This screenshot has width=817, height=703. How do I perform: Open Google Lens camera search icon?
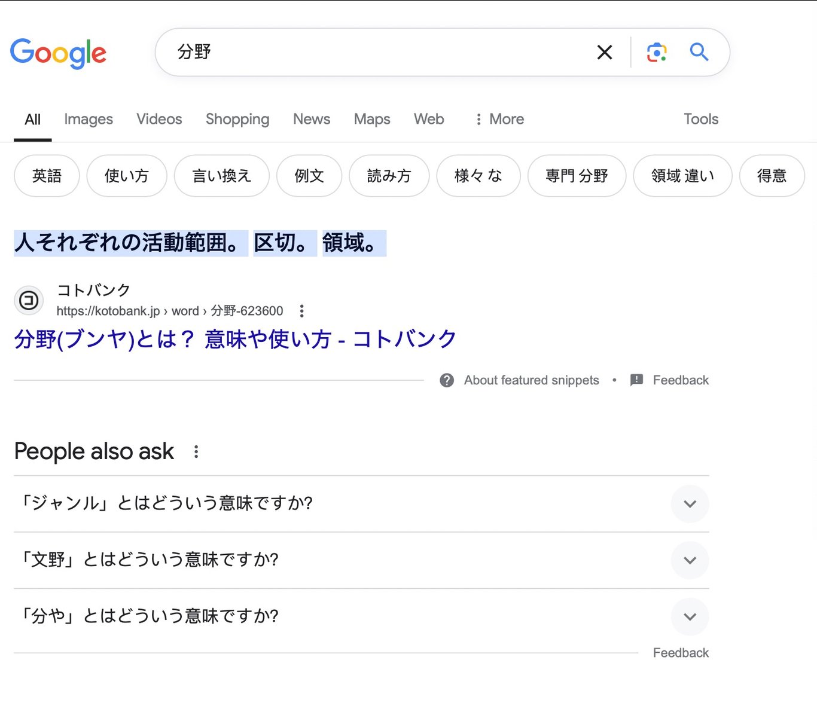[657, 53]
